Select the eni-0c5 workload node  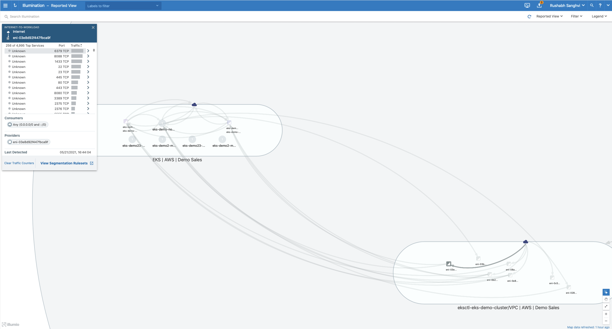[x=552, y=277]
